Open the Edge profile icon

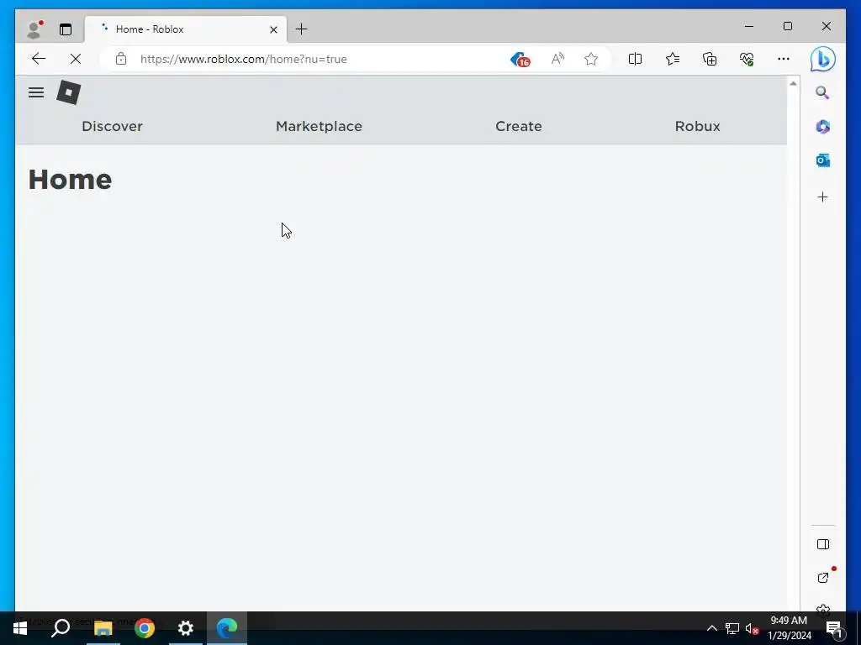point(34,29)
